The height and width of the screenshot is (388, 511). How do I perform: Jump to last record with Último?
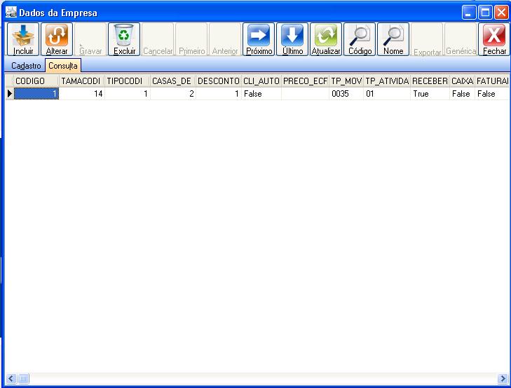[293, 39]
